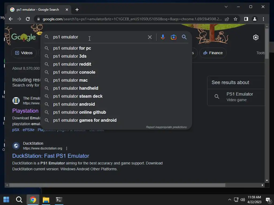
Task: Open Chrome profile avatar menu
Action: 255,19
